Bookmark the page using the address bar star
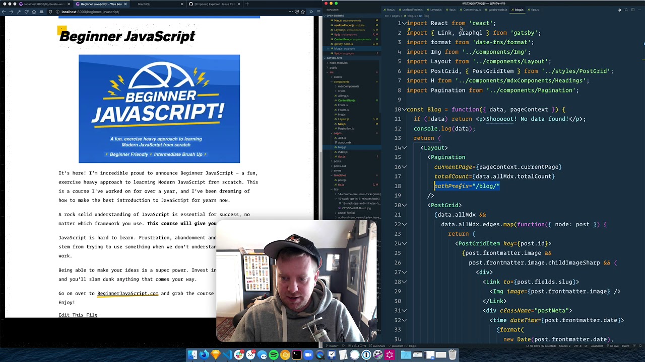Image resolution: width=645 pixels, height=362 pixels. tap(303, 12)
